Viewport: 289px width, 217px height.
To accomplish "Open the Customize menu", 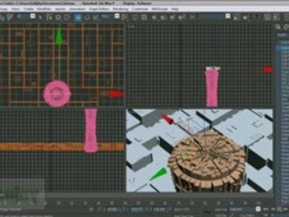I will 140,9.
